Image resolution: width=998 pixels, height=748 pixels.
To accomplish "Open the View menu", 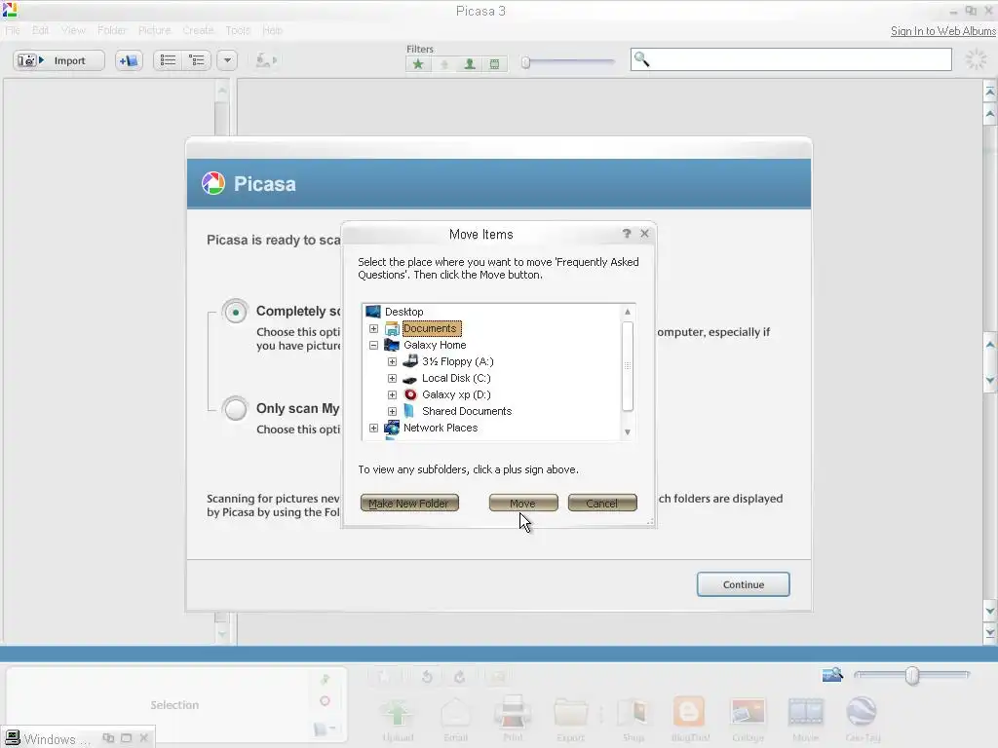I will (x=73, y=30).
